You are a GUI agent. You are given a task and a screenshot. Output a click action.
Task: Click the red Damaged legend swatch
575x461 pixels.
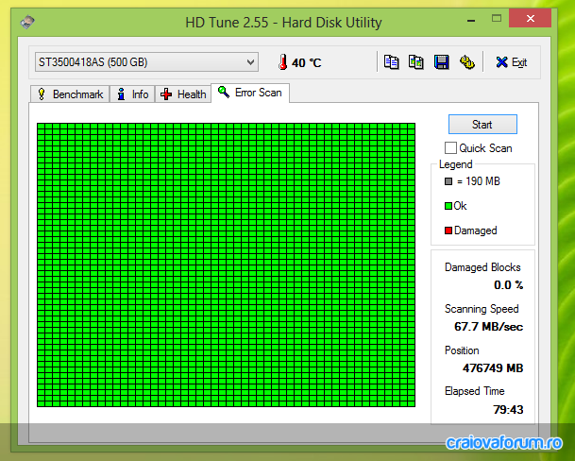[x=448, y=230]
